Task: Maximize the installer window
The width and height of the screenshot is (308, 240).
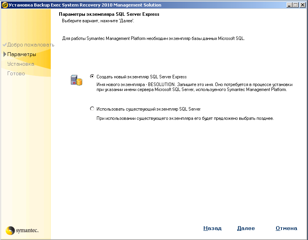Action: coord(296,5)
